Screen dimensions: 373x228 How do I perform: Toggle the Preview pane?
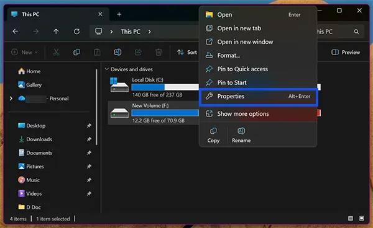pyautogui.click(x=346, y=52)
